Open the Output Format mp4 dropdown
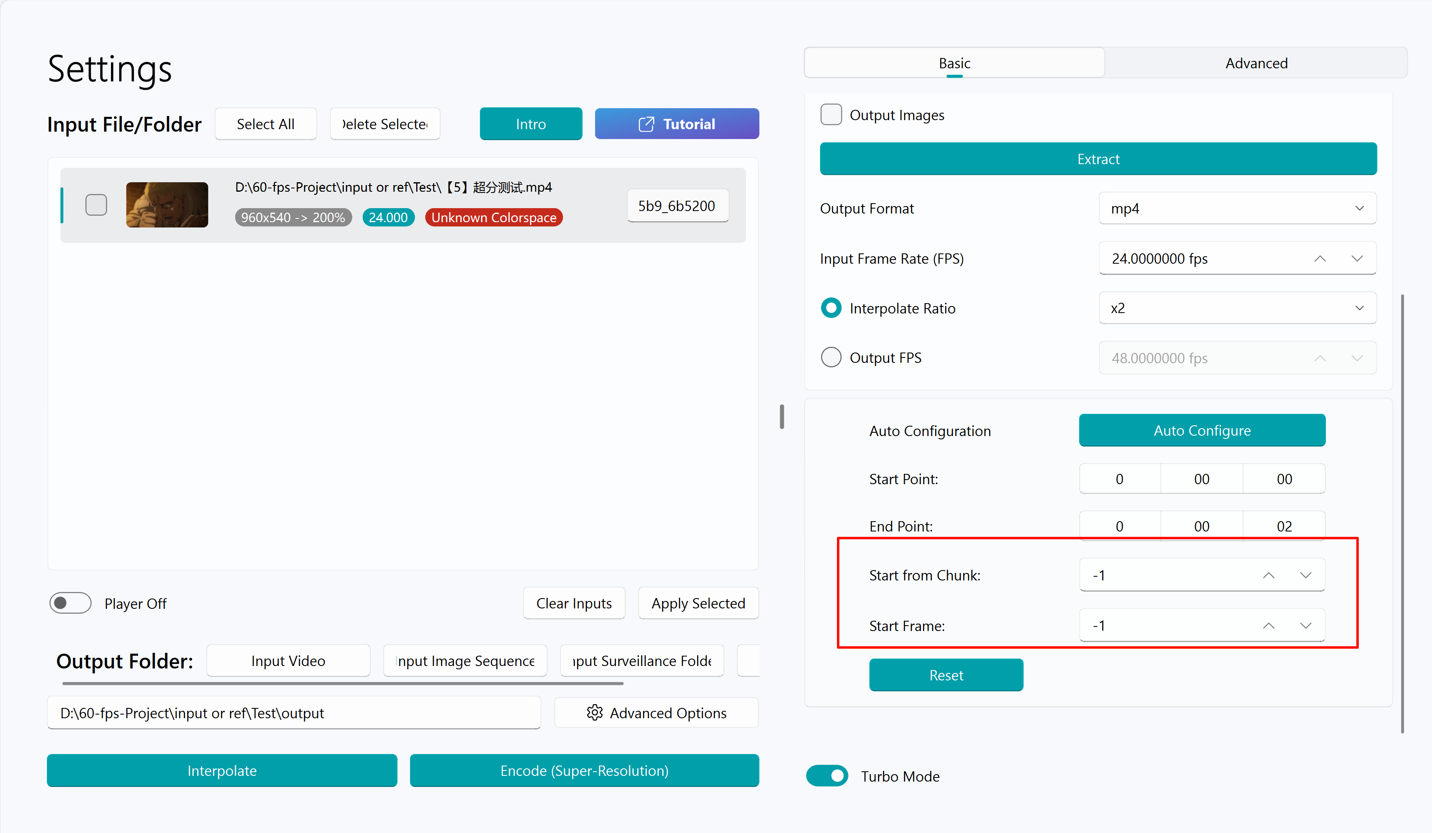The width and height of the screenshot is (1432, 833). point(1237,209)
